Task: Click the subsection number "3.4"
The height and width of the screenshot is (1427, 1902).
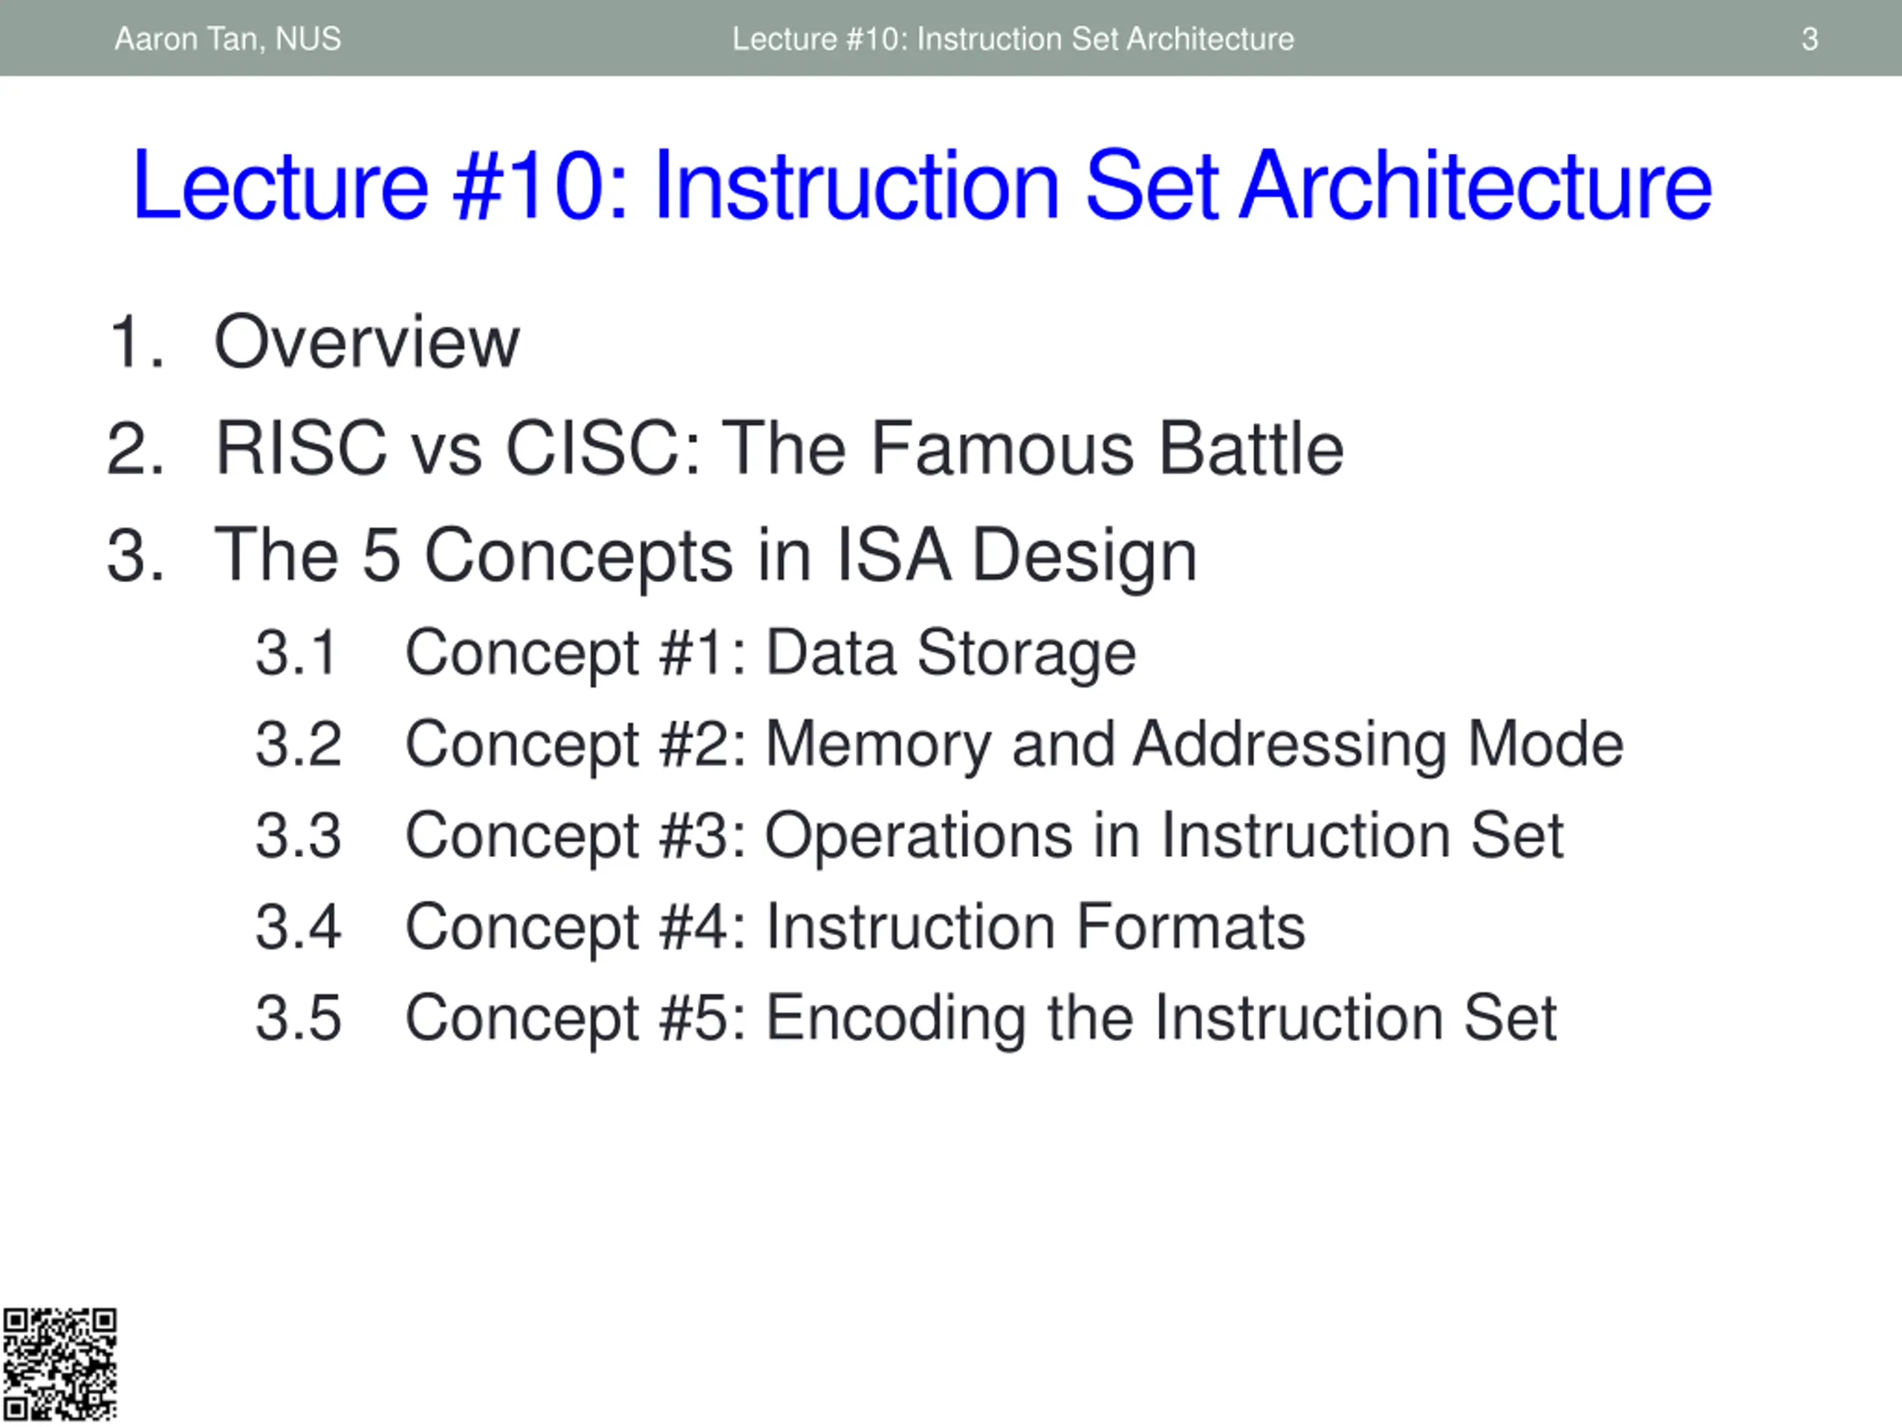Action: pos(299,928)
